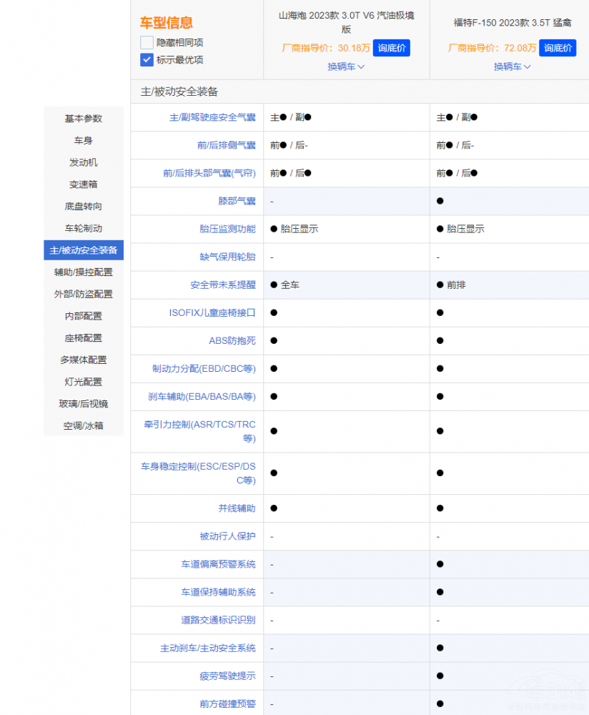The image size is (589, 715).
Task: Expand 换辆车 dropdown for 福特F-150
Action: click(x=512, y=66)
